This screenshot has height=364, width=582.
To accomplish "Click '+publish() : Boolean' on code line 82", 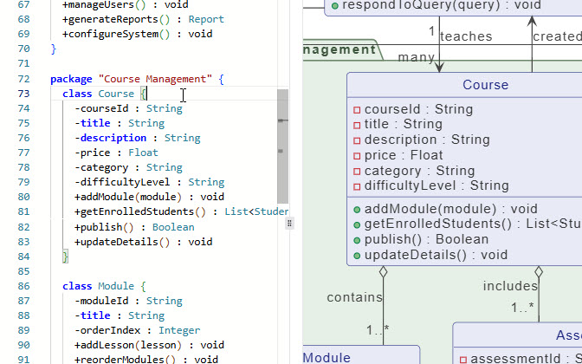I will click(x=134, y=227).
